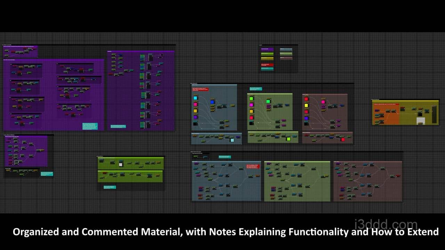The width and height of the screenshot is (445, 250).
Task: Select red warning note in upper blue-grey panel
Action: pyautogui.click(x=201, y=89)
